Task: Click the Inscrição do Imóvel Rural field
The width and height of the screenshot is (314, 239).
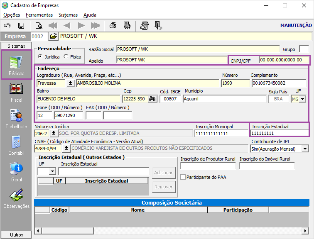Action: [x=267, y=166]
